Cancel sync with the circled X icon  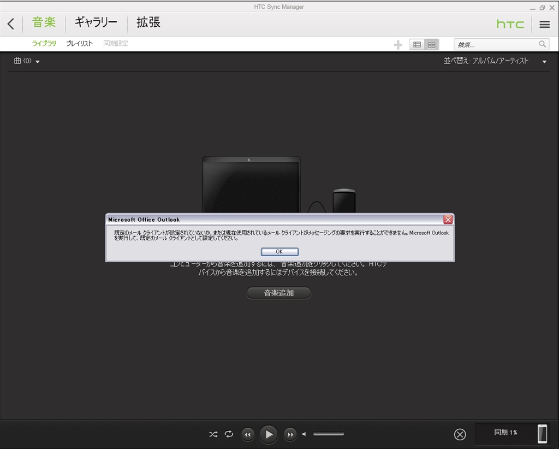pos(460,434)
